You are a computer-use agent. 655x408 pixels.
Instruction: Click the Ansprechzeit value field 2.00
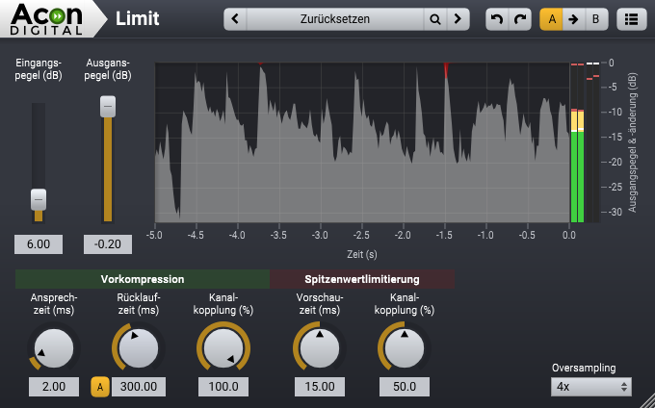(x=53, y=387)
